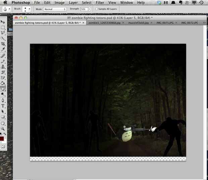The height and width of the screenshot is (180, 208).
Task: Open the Window menu
Action: tap(126, 3)
